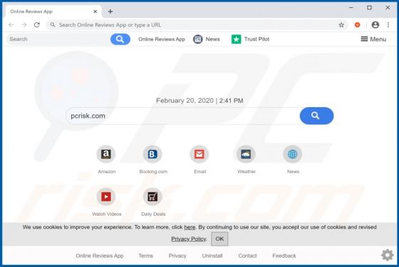Open the Privacy Policy link
399x267 pixels.
[189, 239]
